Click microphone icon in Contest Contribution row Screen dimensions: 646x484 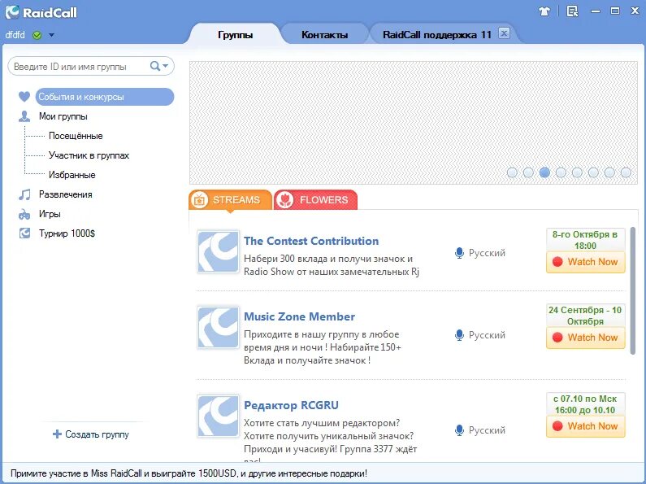(x=459, y=253)
